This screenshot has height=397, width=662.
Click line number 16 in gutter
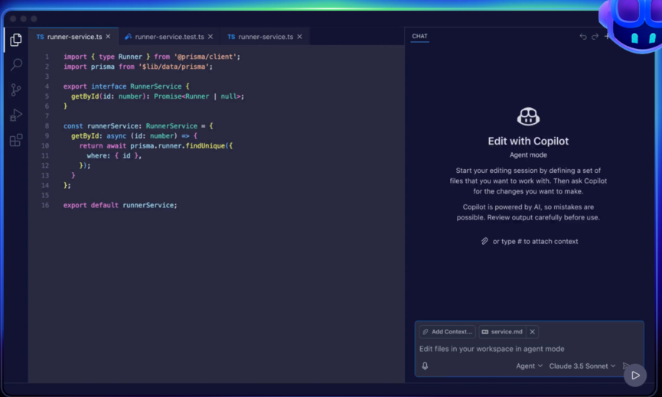coord(44,205)
